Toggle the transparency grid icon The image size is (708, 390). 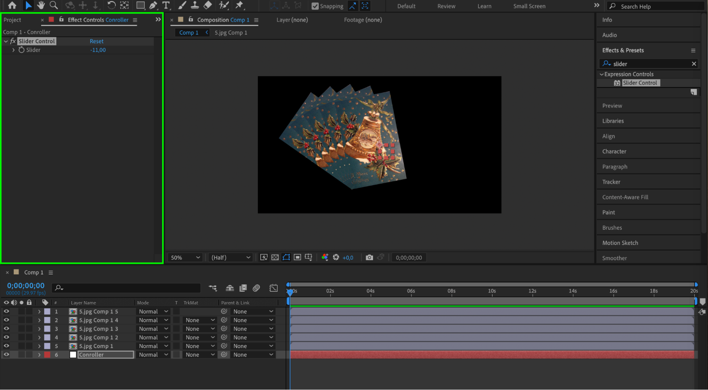(x=275, y=257)
